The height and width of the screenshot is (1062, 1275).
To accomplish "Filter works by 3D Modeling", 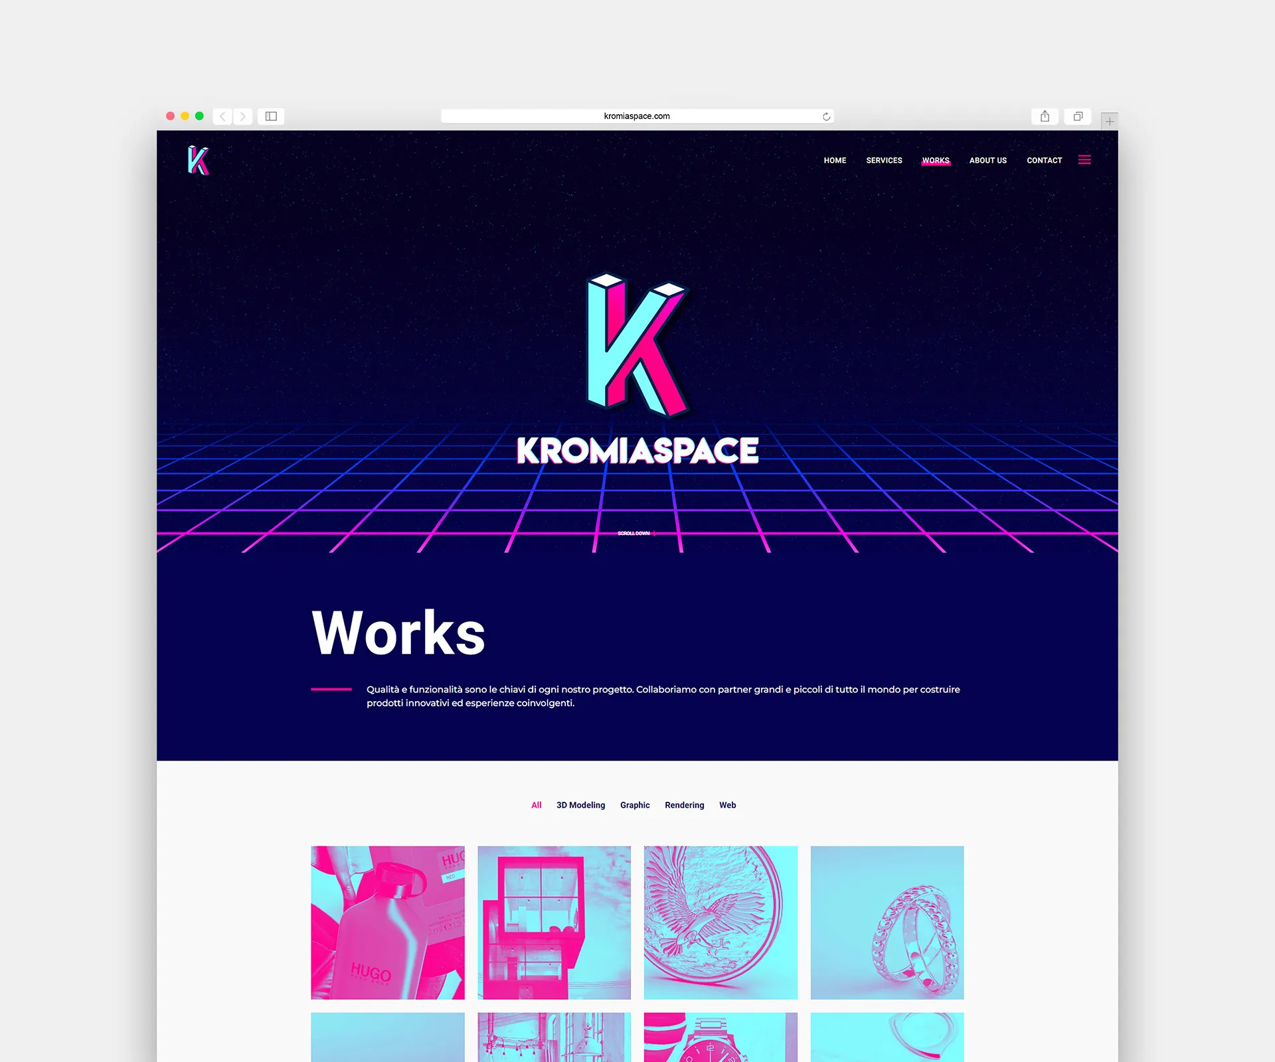I will click(580, 805).
